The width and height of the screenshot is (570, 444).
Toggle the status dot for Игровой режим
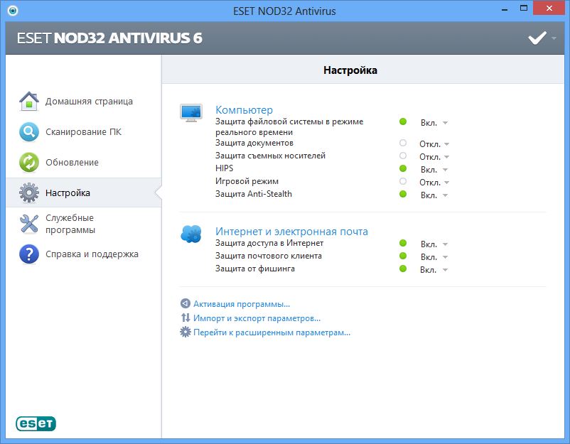coord(403,182)
